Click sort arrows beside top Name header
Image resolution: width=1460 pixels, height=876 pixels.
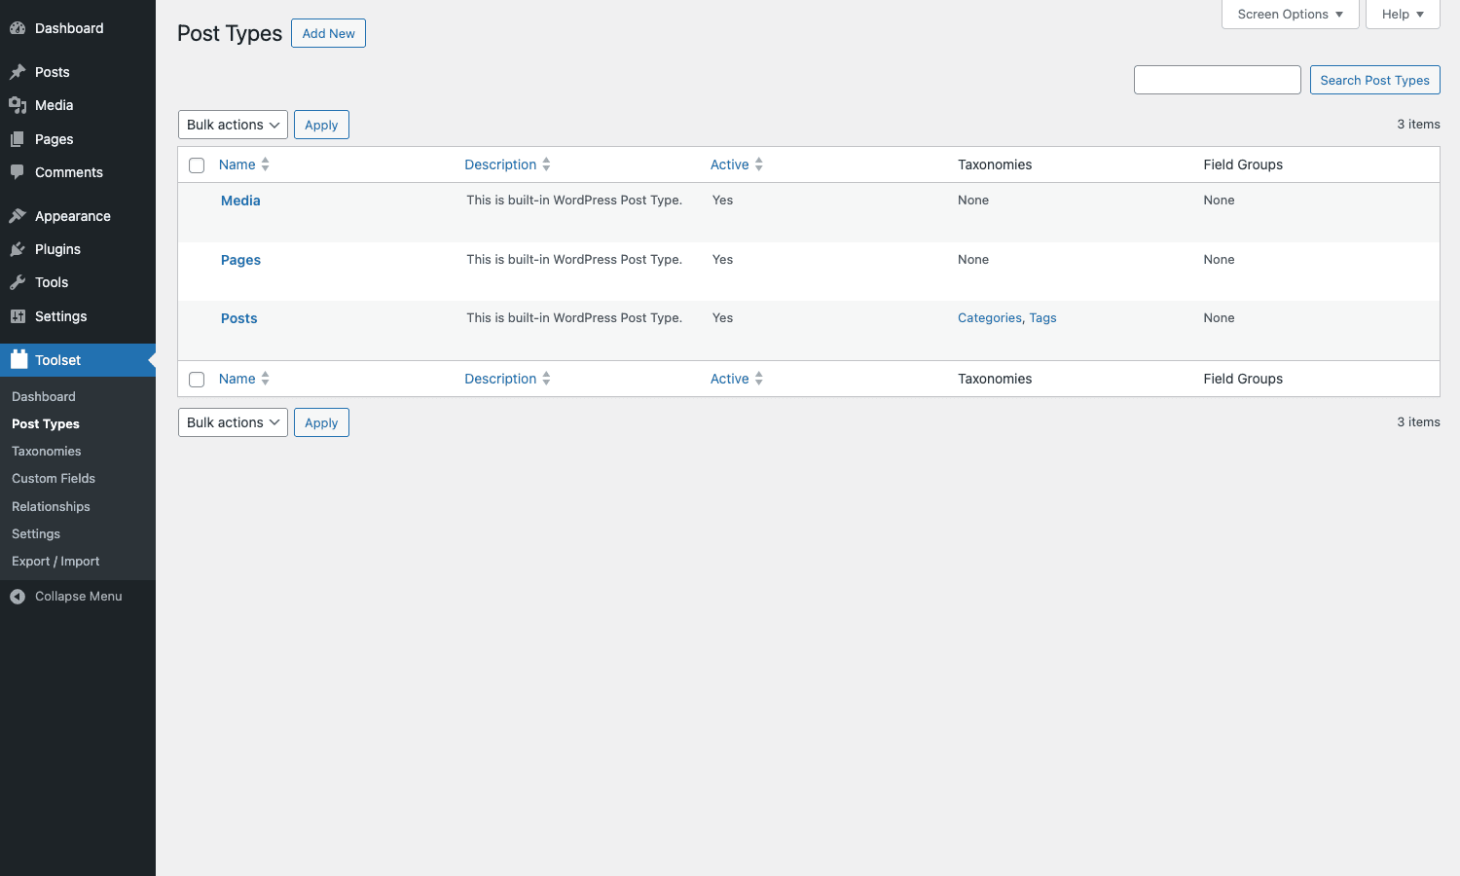[x=265, y=164]
